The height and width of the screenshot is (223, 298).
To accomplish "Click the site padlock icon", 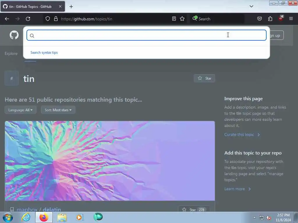I will (x=56, y=19).
